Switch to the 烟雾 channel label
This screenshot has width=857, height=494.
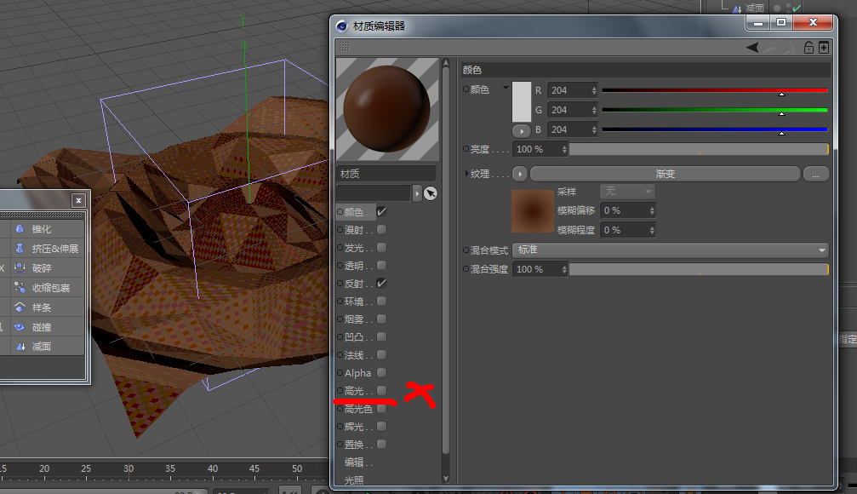pos(354,319)
